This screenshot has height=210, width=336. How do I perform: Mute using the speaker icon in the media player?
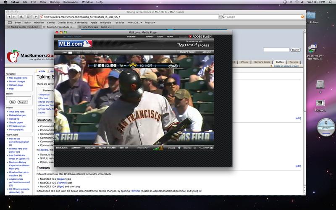180,148
